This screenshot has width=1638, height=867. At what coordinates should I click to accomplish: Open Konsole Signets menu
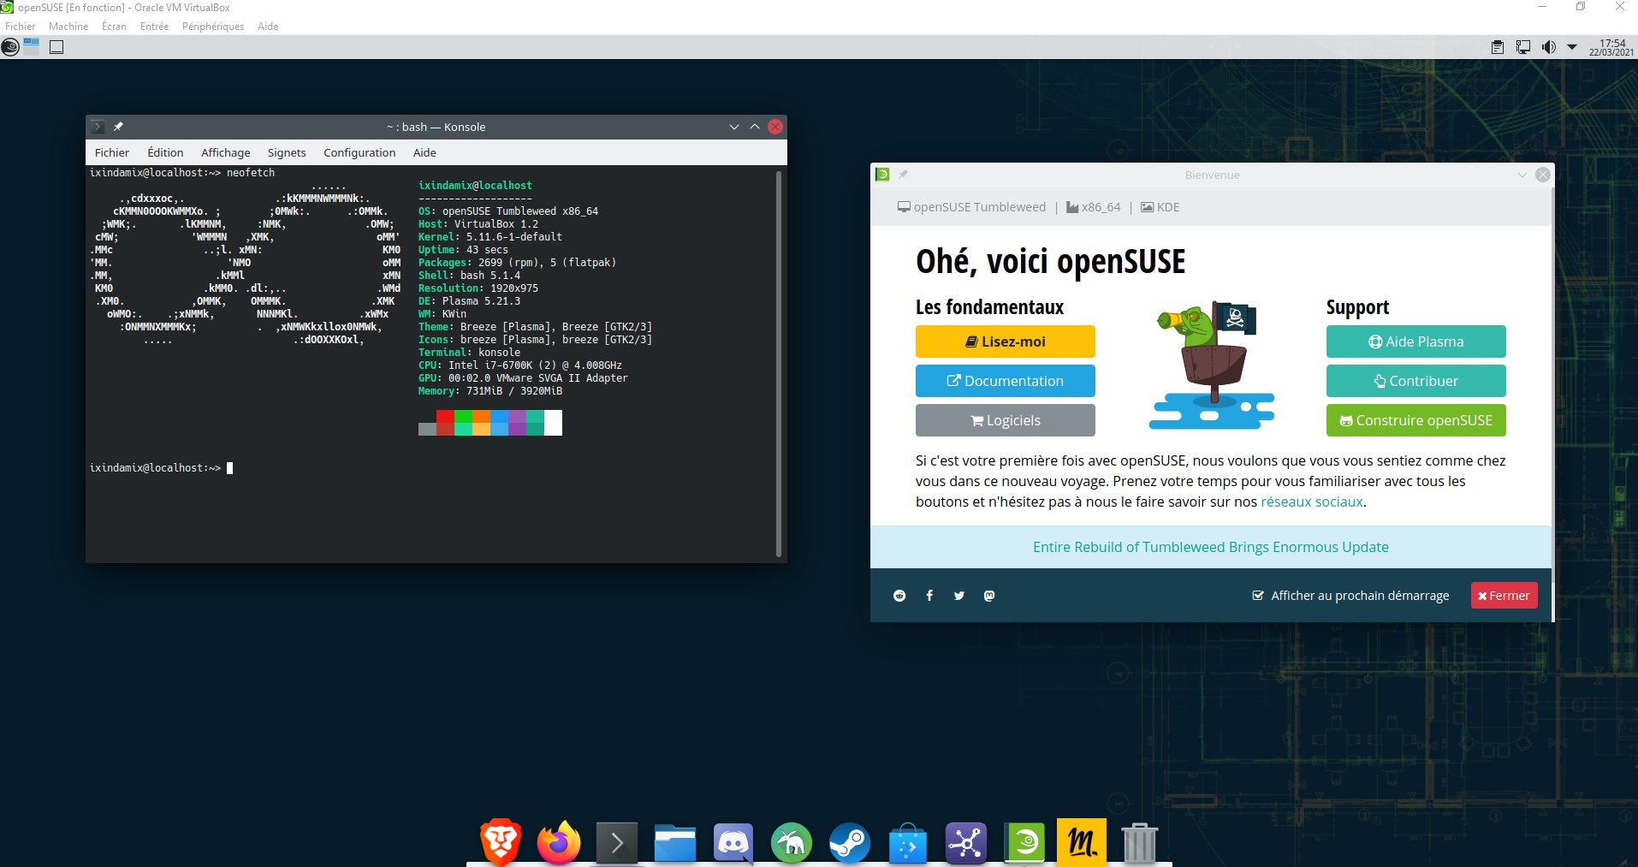tap(287, 152)
